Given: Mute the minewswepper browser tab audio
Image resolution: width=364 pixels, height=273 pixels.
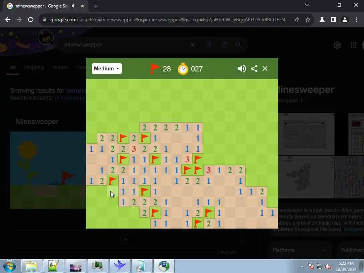Looking at the screenshot, I should click(74, 6).
